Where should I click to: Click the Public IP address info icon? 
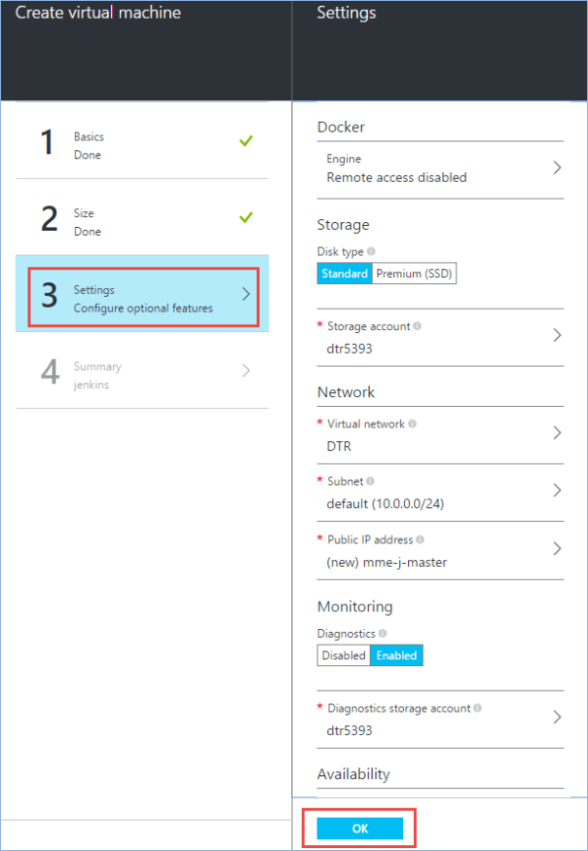point(421,539)
